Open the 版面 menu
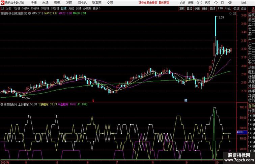This screenshot has width=255, height=164. [x=191, y=3]
